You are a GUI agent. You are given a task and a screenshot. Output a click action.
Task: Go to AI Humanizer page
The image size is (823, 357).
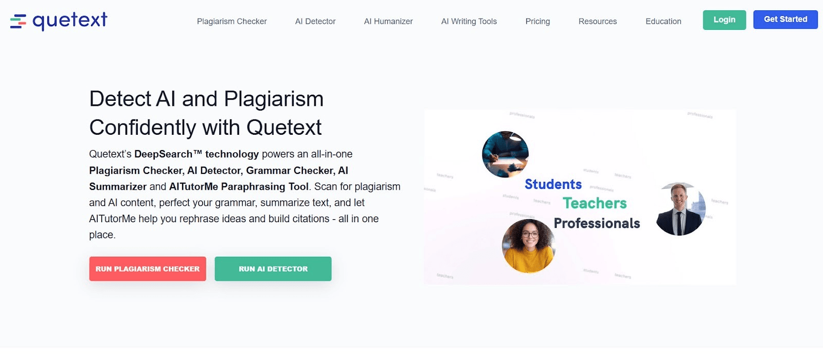(388, 21)
